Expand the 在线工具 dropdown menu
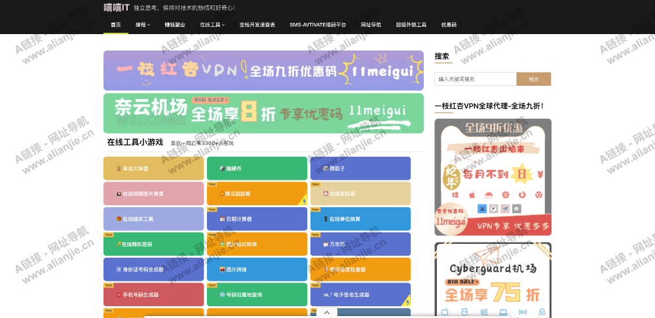This screenshot has height=318, width=655. [x=212, y=25]
